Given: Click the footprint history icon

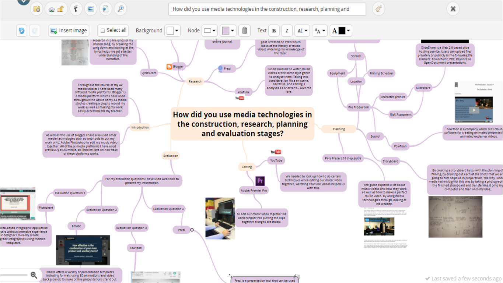Looking at the screenshot, I should click(x=76, y=9).
